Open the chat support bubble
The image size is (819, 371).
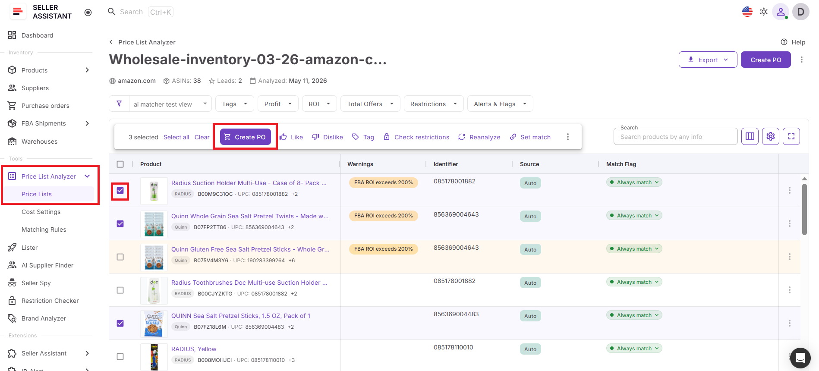tap(800, 358)
